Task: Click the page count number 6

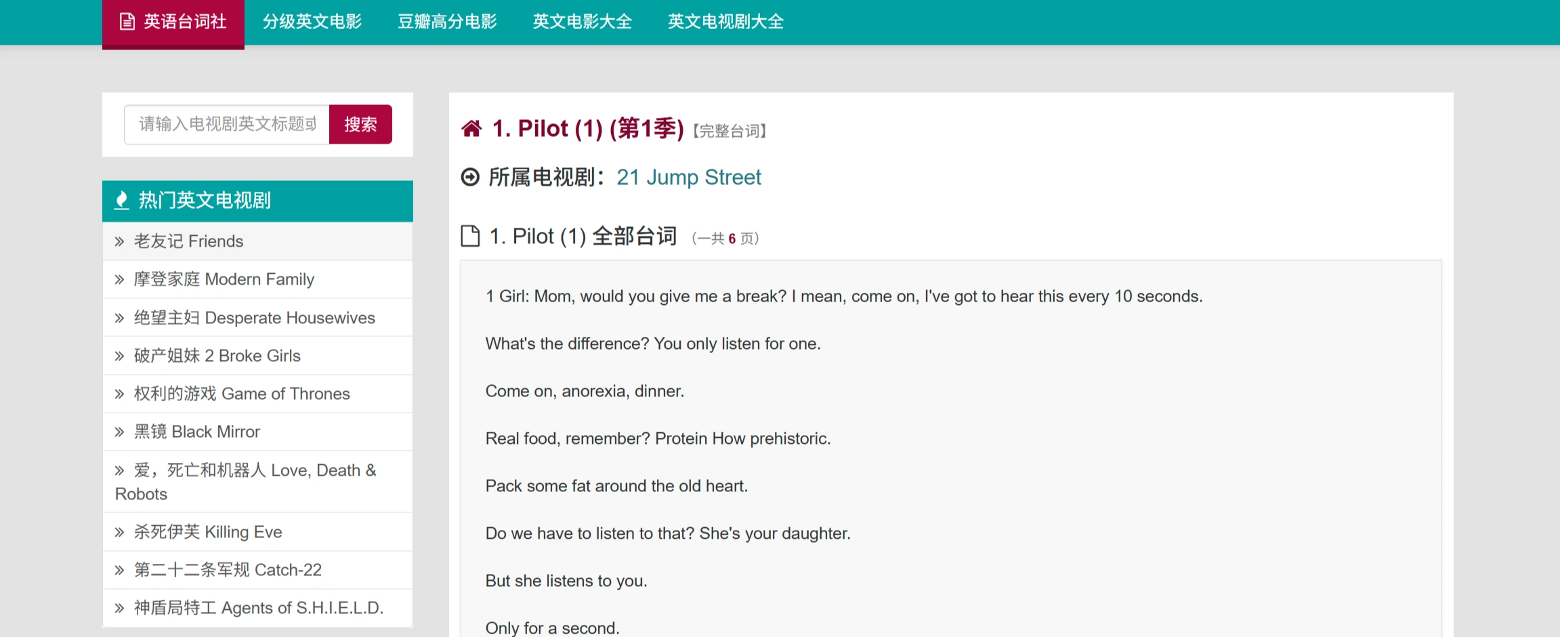Action: (x=731, y=239)
